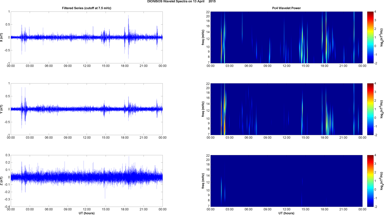The height and width of the screenshot is (215, 384).
Task: Select the top X-component wavelet power spectrogram
Action: click(286, 37)
